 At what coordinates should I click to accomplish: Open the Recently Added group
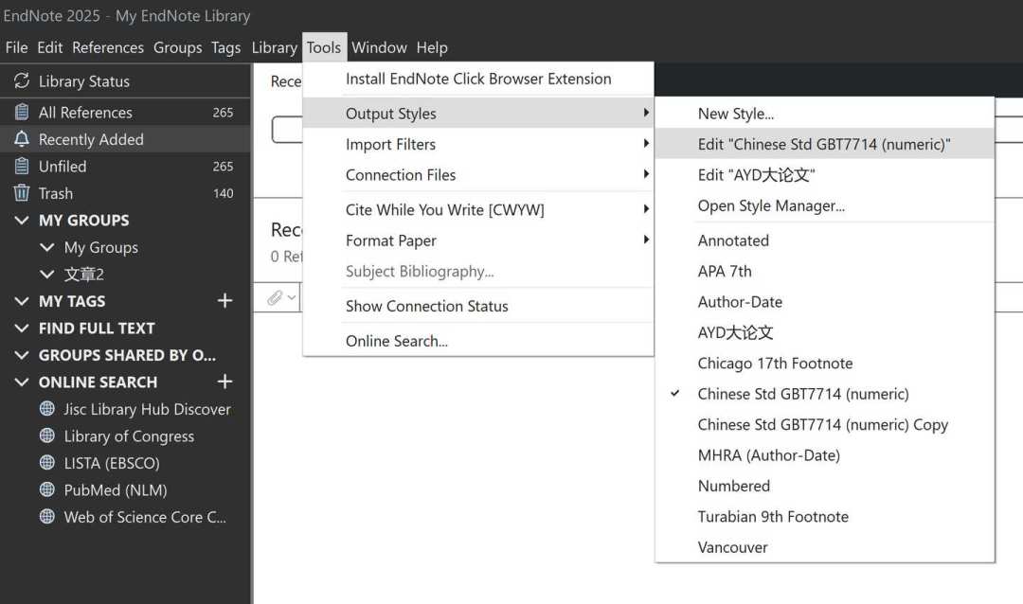pyautogui.click(x=125, y=139)
